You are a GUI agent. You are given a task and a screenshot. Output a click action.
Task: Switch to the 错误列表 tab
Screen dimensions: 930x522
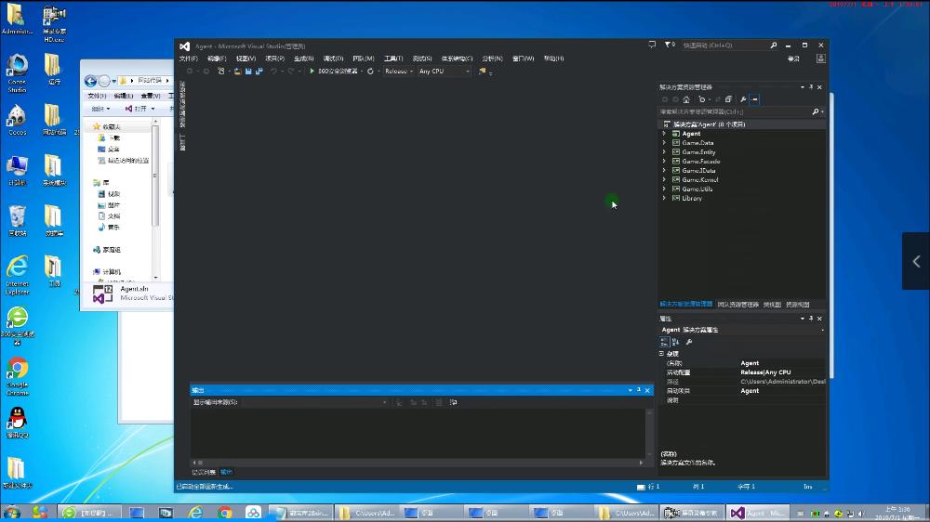[203, 472]
